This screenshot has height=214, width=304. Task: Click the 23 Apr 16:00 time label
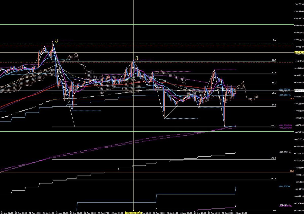pos(214,213)
